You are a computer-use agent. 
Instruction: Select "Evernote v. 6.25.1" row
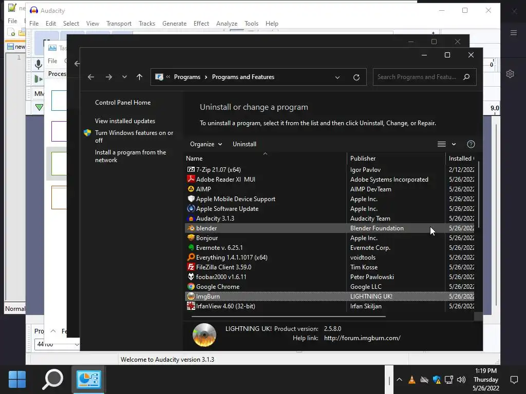[329, 248]
